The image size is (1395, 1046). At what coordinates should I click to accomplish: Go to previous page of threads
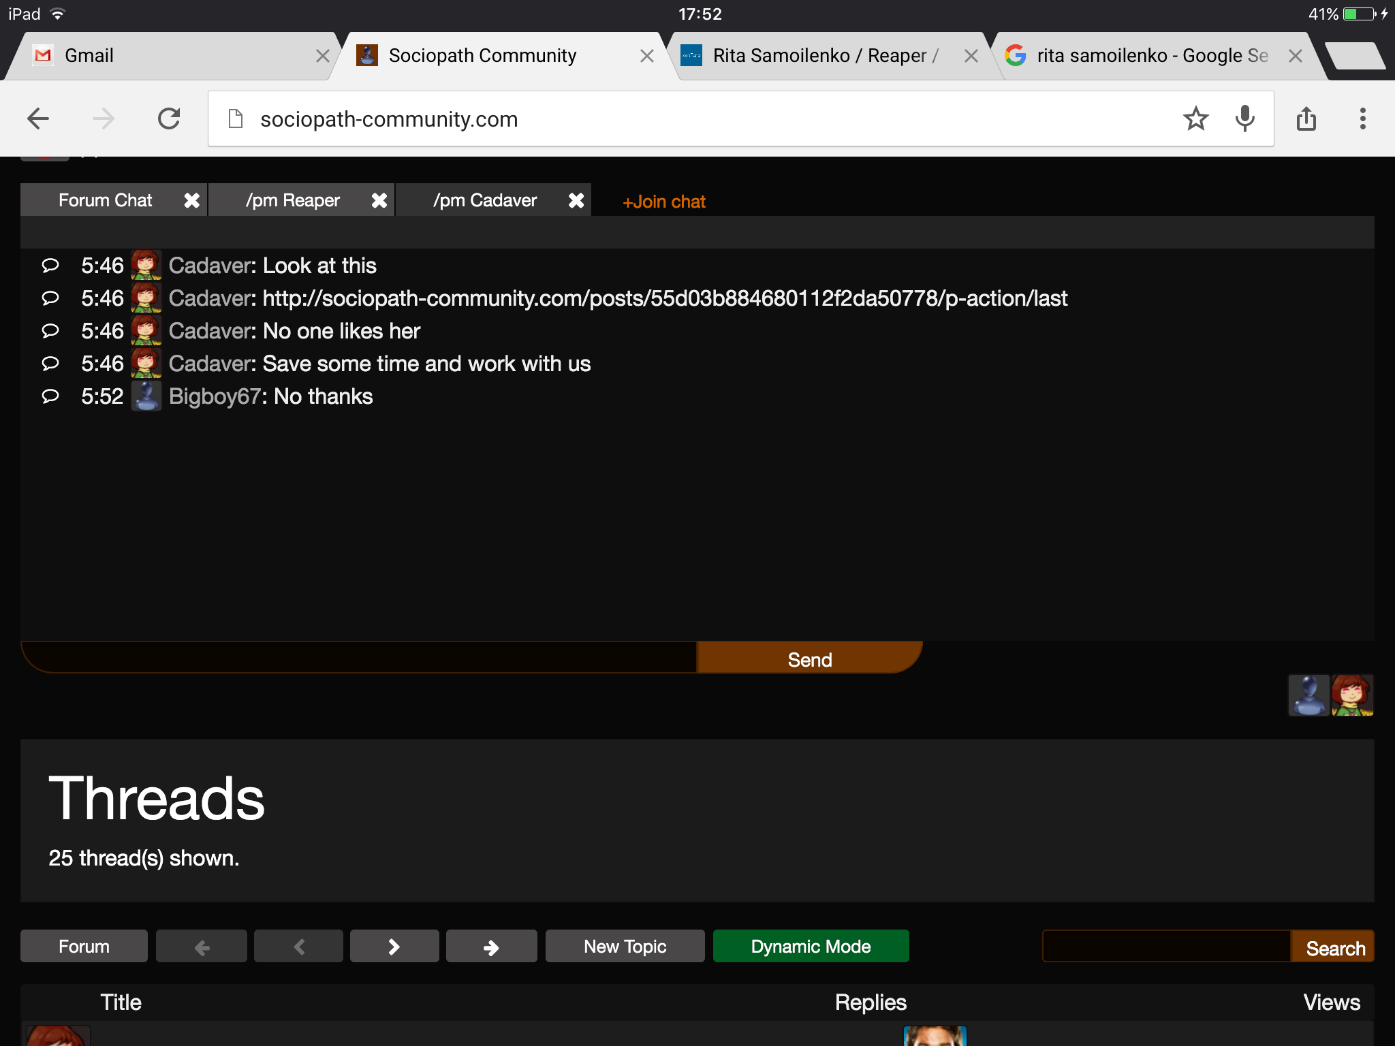click(298, 947)
